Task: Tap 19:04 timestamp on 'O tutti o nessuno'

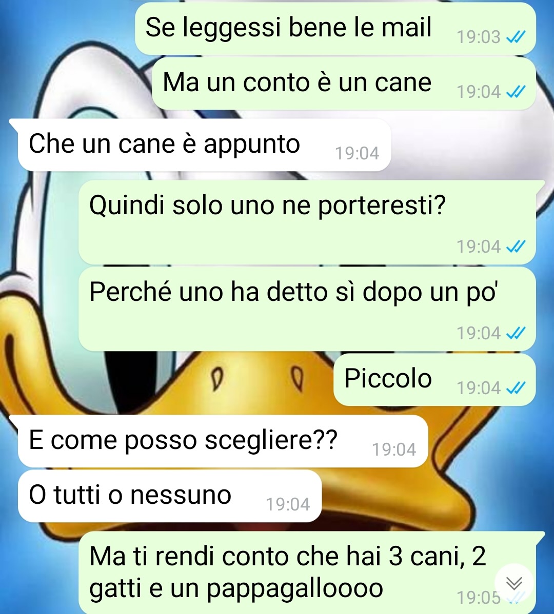Action: point(288,504)
